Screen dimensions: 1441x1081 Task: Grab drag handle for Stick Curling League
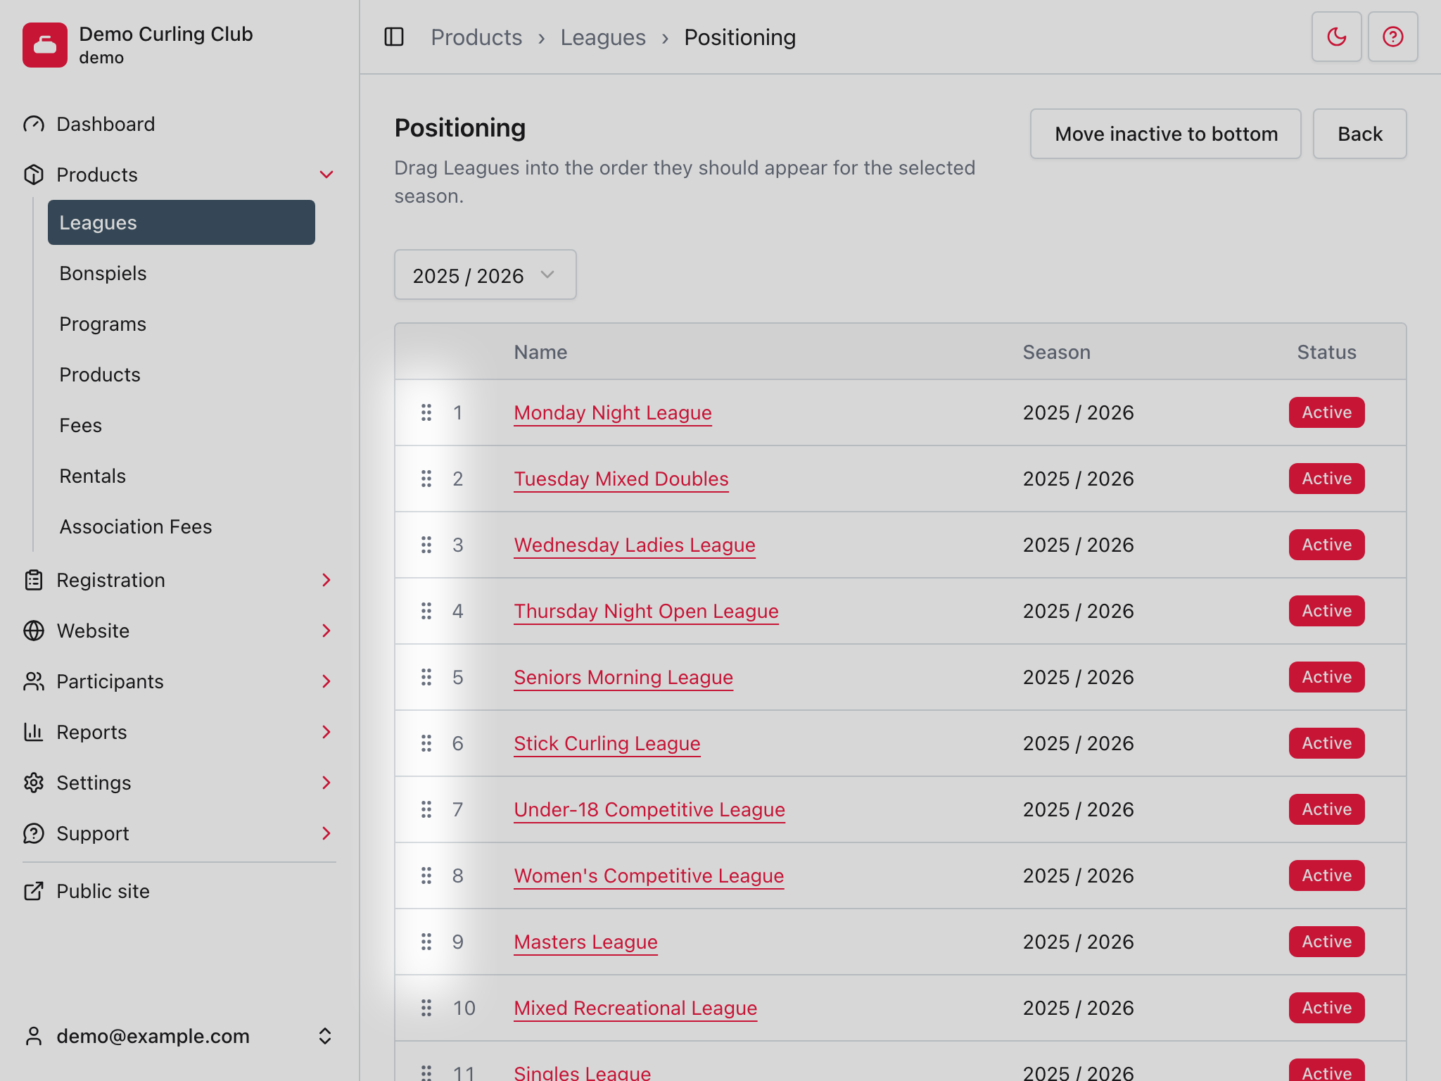pyautogui.click(x=426, y=743)
